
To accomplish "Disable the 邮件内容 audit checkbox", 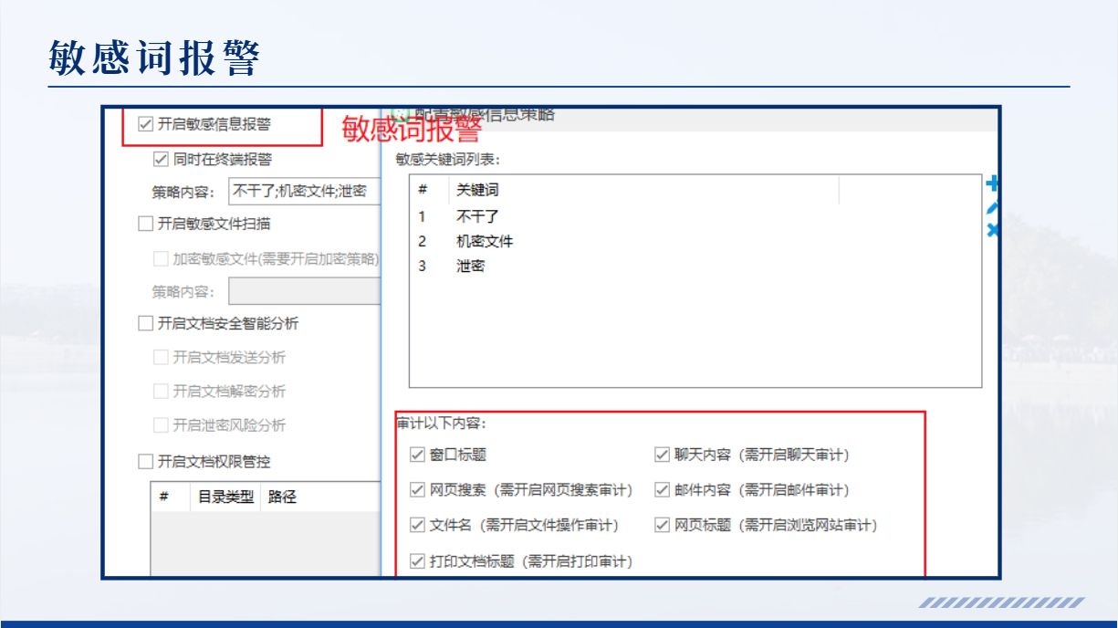I will 663,490.
